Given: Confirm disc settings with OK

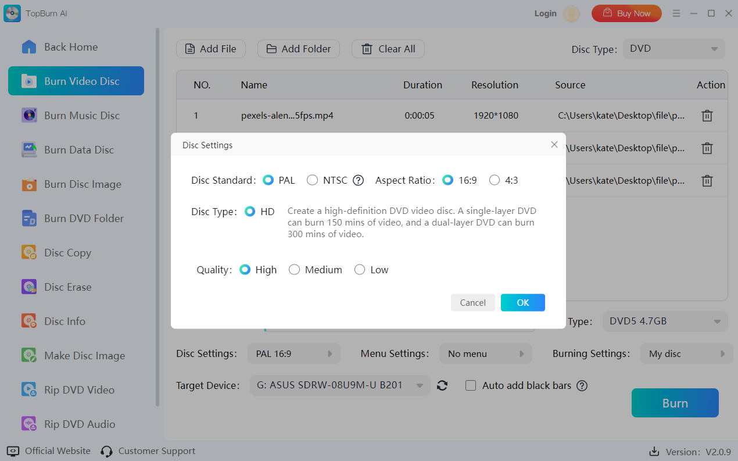Looking at the screenshot, I should tap(522, 302).
